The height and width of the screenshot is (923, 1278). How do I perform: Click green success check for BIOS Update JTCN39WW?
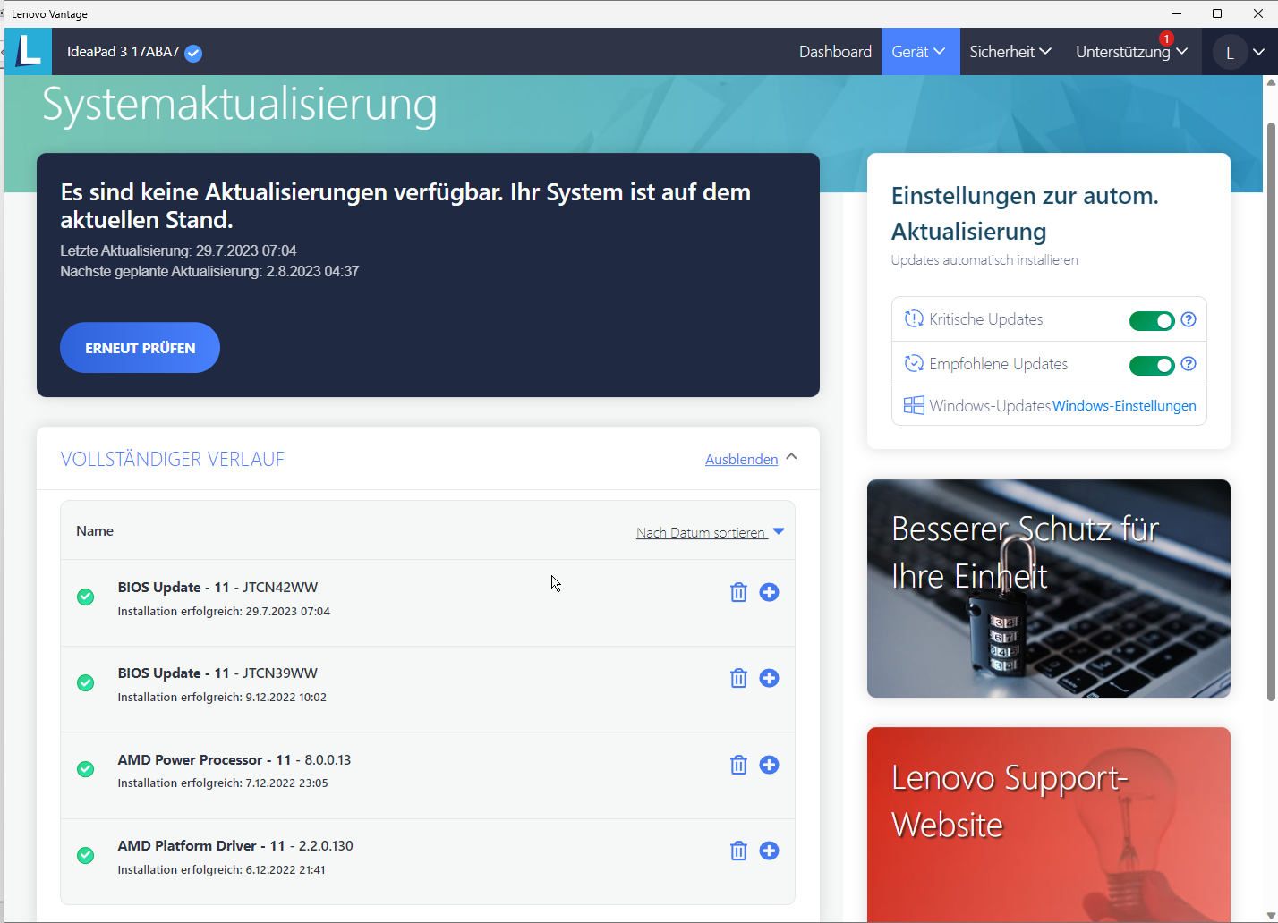coord(86,683)
